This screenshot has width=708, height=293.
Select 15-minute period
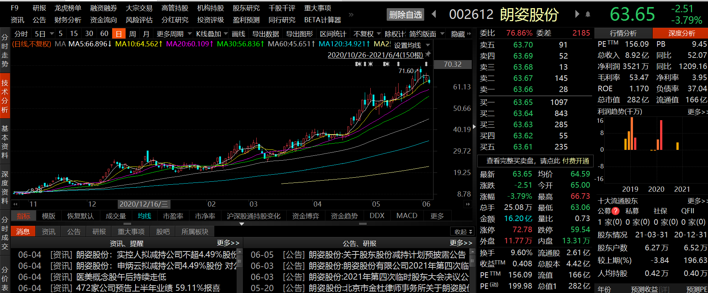(74, 34)
